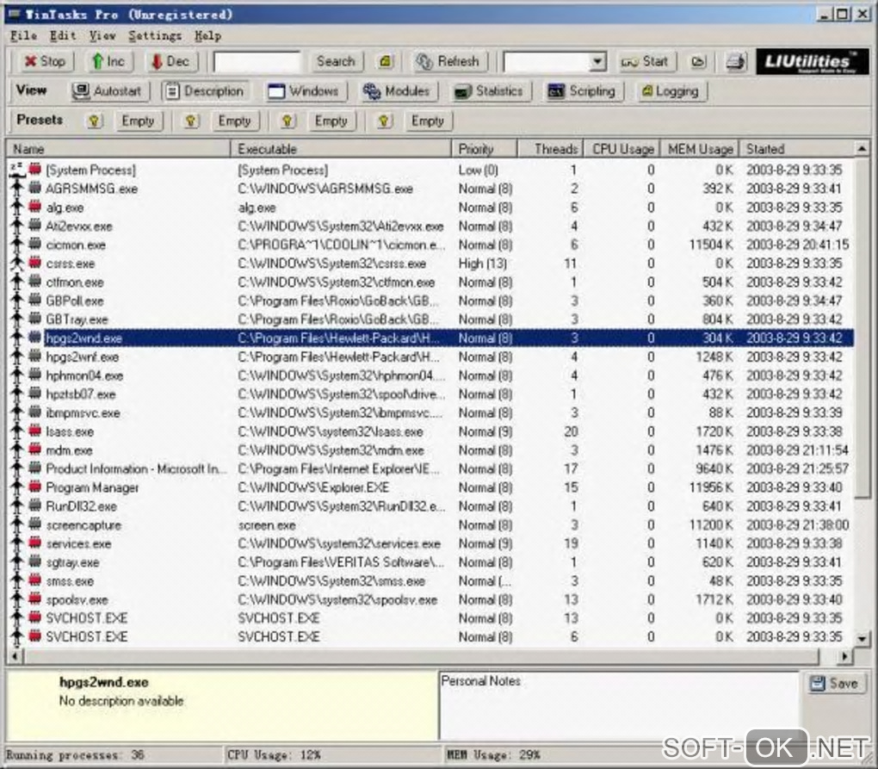Image resolution: width=878 pixels, height=769 pixels.
Task: Click the browse icon right of Start
Action: [698, 62]
